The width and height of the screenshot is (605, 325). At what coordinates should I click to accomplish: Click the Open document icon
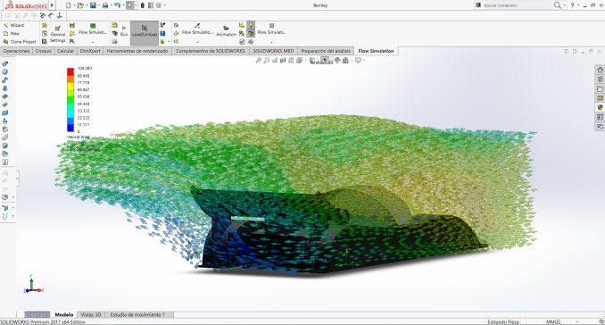(80, 5)
